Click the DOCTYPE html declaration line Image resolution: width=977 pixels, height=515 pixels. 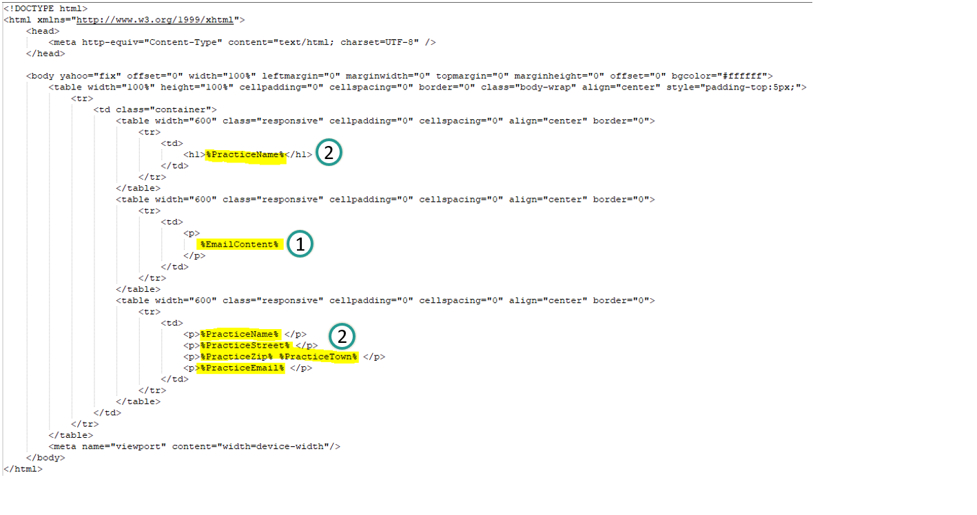tap(45, 9)
